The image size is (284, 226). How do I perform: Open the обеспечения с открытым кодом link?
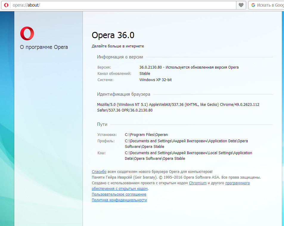tap(120, 189)
